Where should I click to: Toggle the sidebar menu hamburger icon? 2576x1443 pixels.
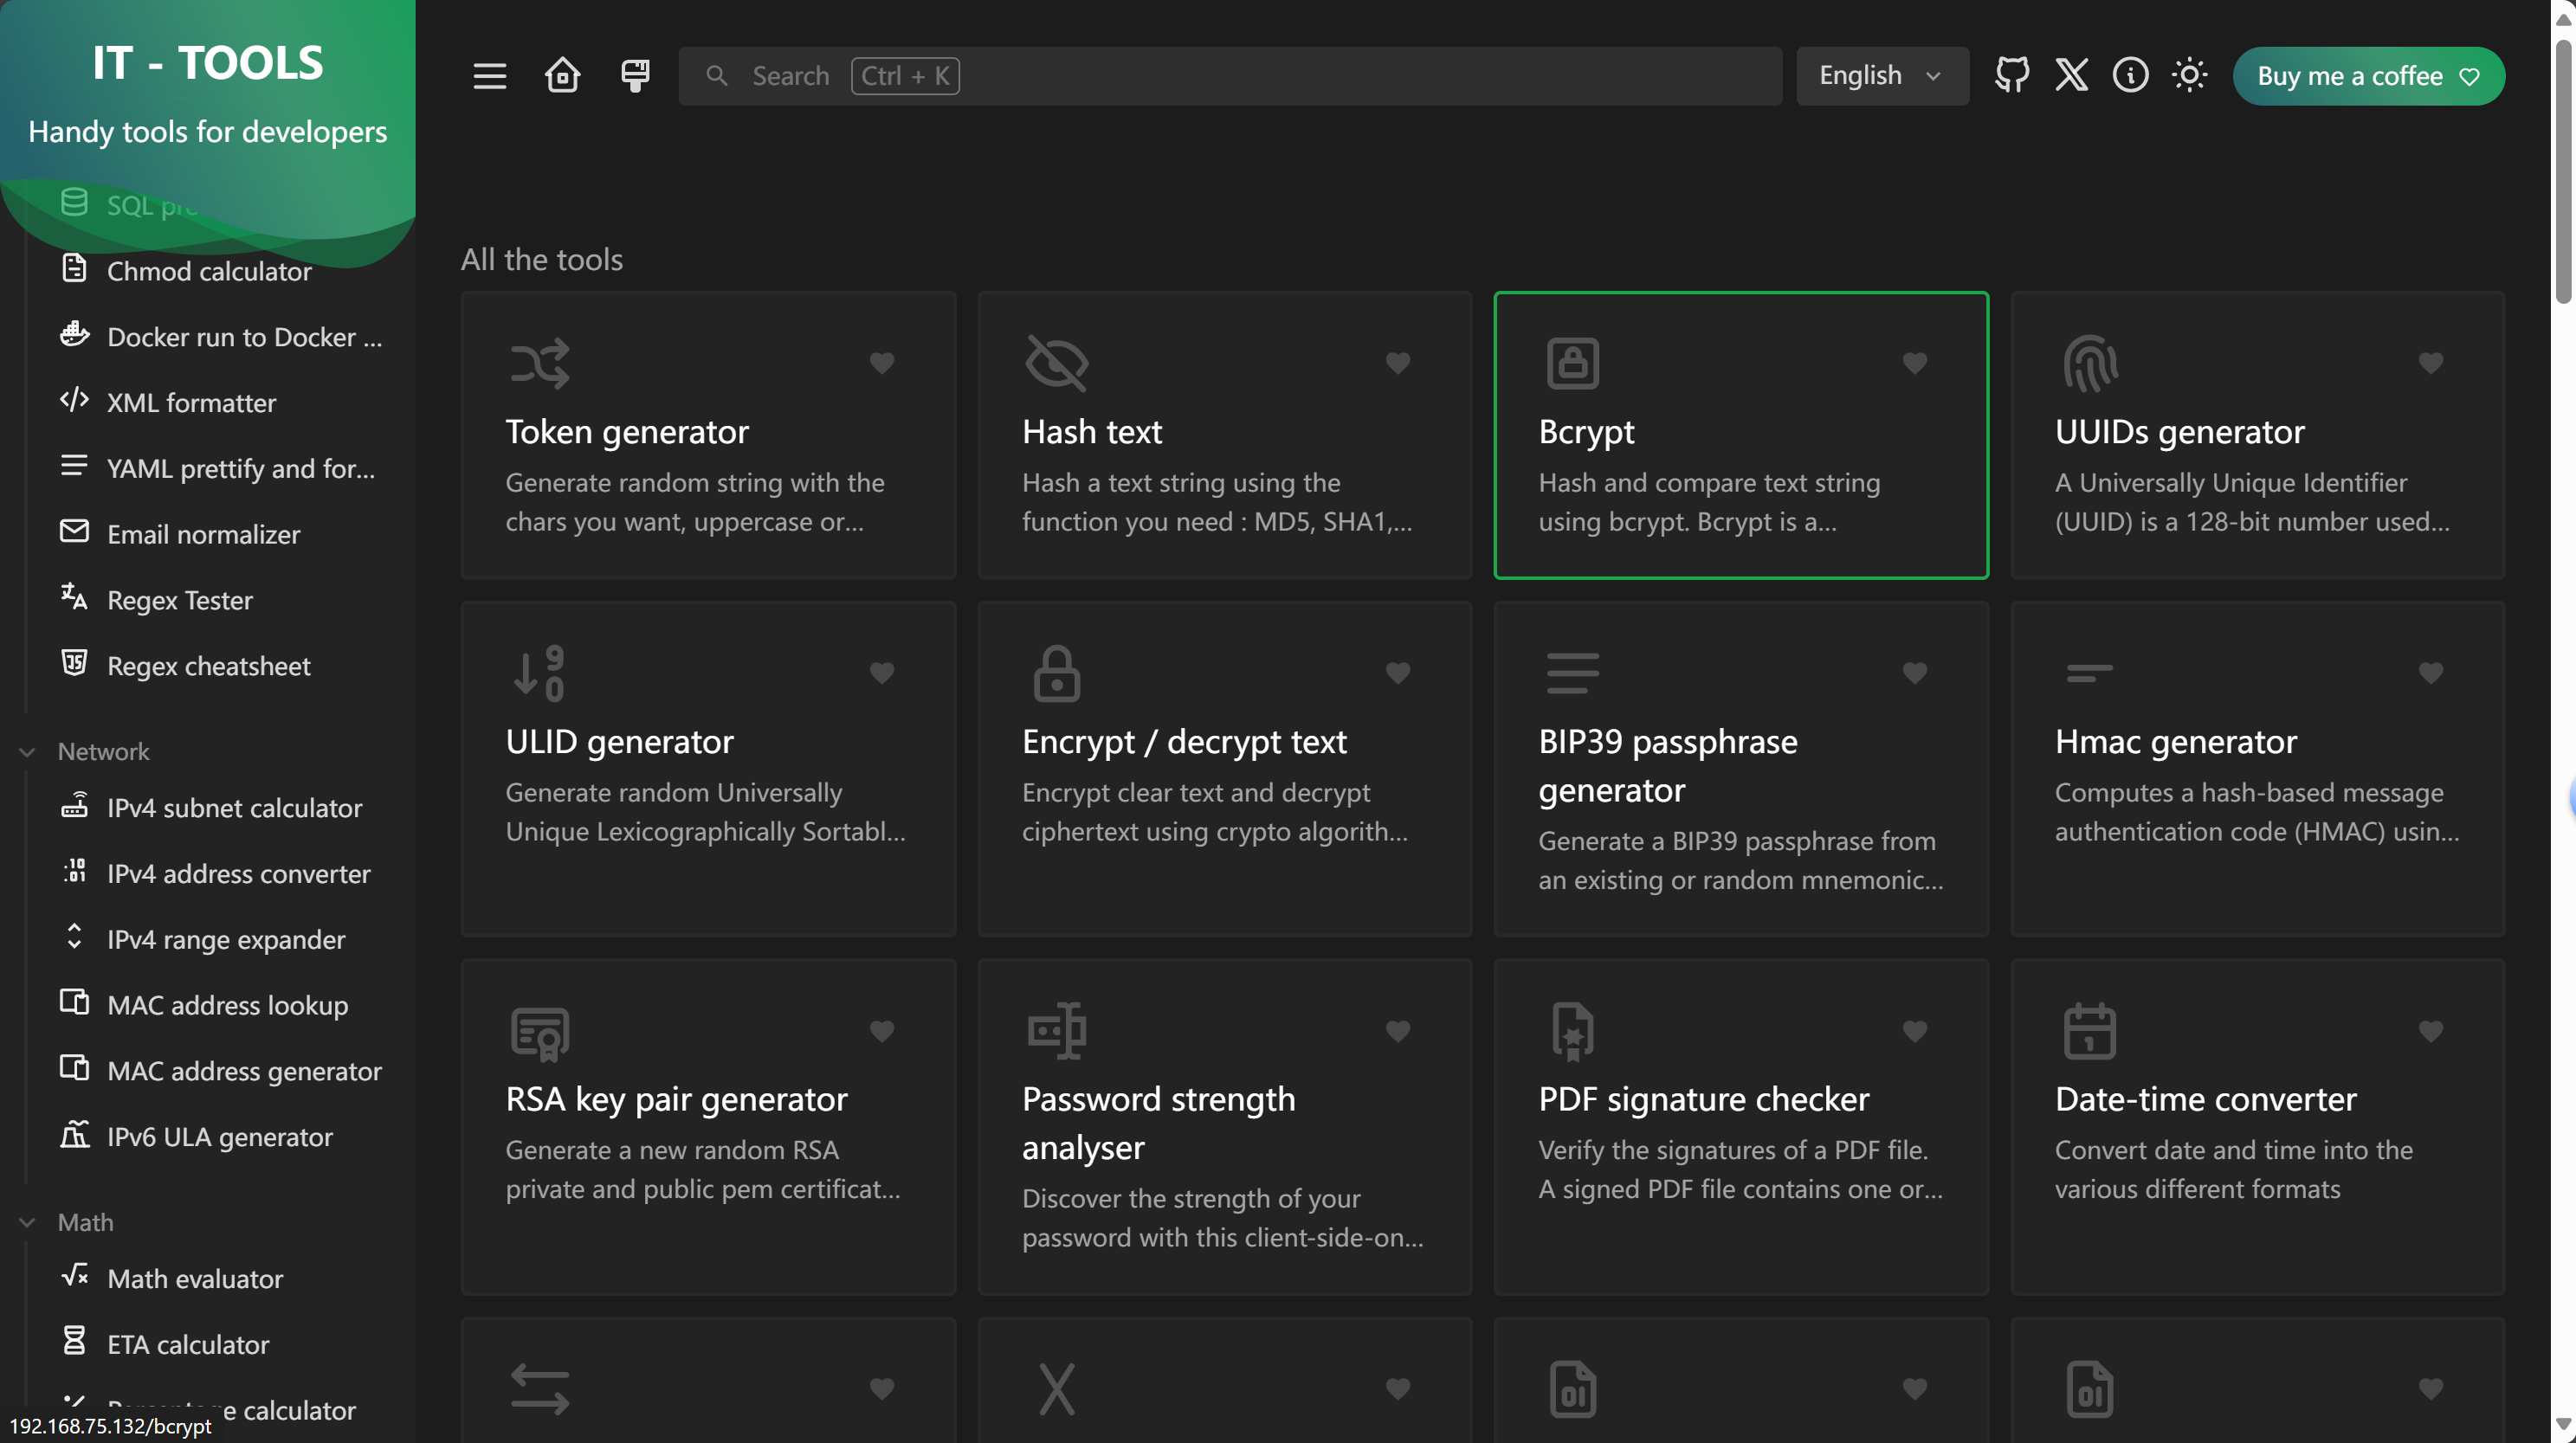(x=489, y=76)
